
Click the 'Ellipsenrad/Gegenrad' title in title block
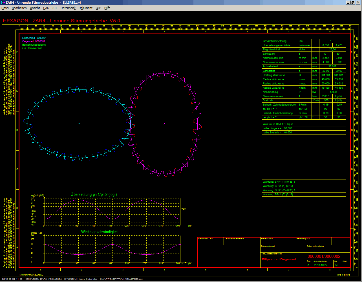[x=279, y=259]
